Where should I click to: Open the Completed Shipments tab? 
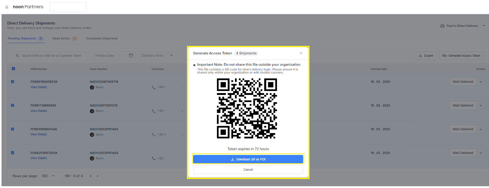pos(102,38)
